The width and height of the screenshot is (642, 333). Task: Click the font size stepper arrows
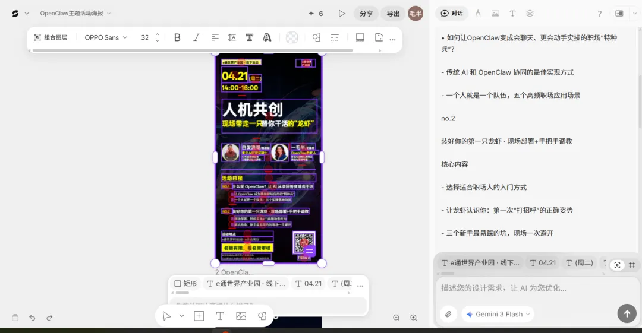click(157, 37)
